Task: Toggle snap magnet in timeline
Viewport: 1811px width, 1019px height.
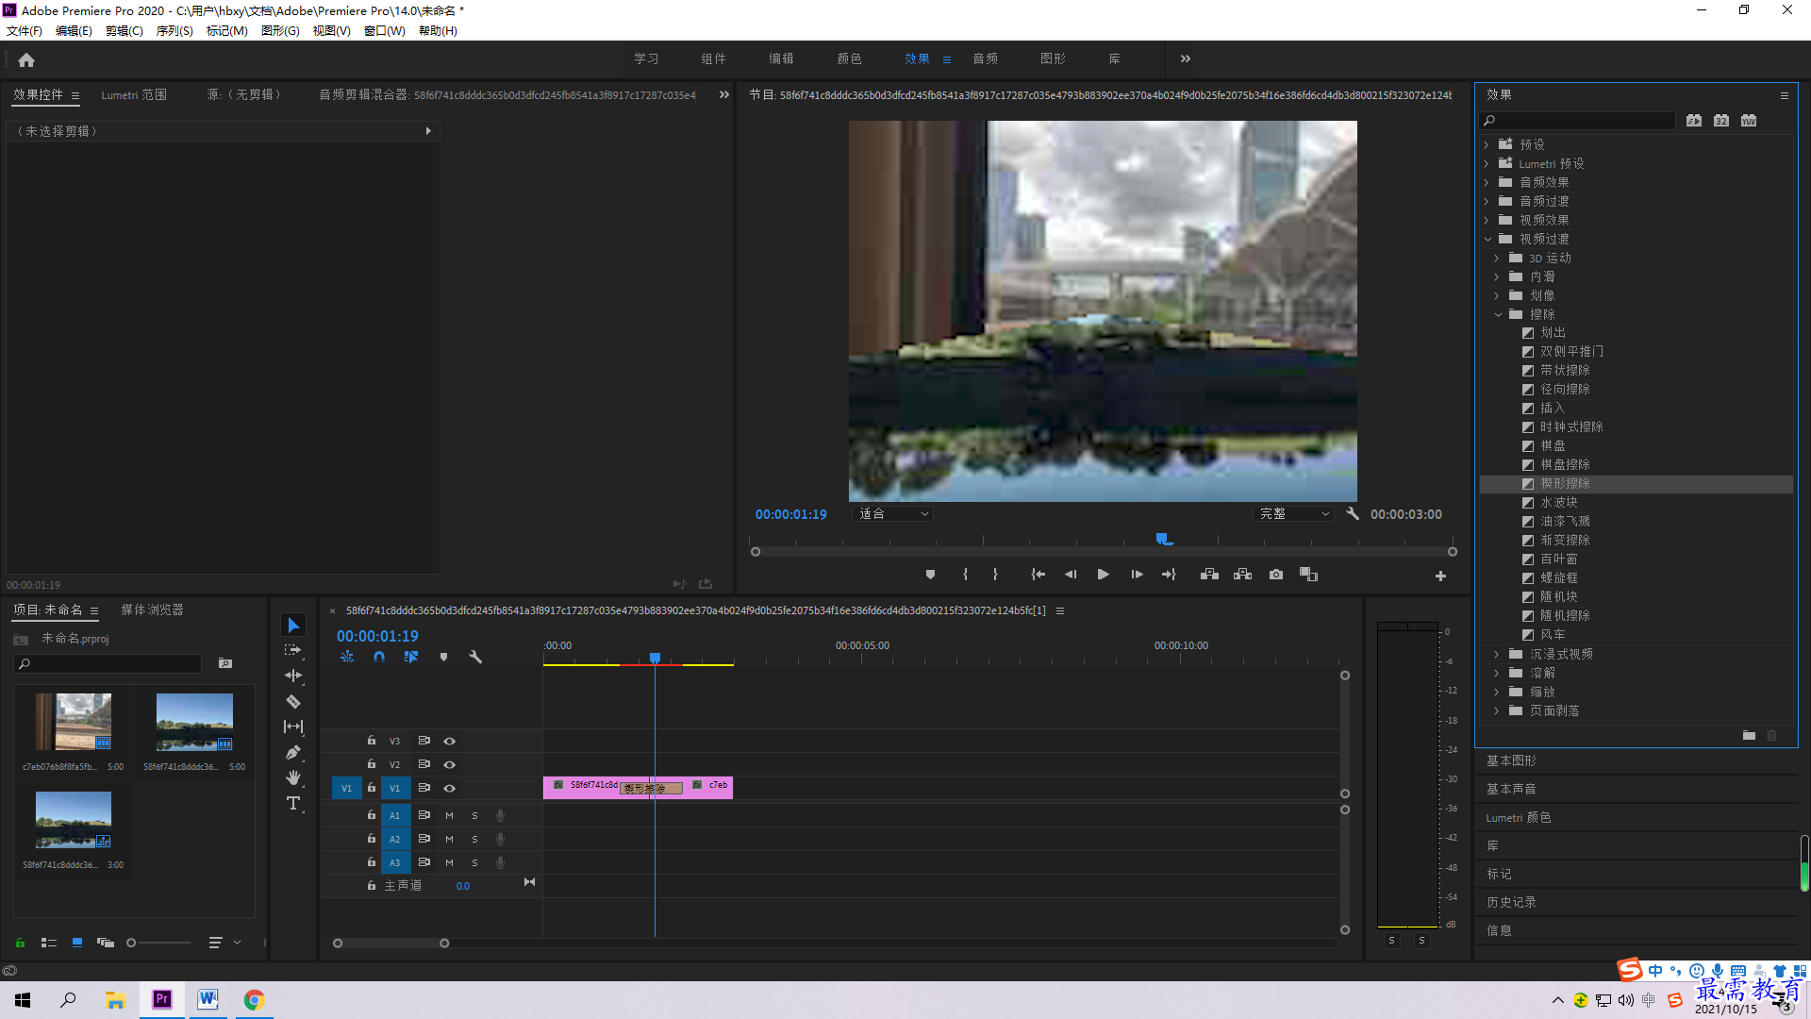Action: (x=378, y=657)
